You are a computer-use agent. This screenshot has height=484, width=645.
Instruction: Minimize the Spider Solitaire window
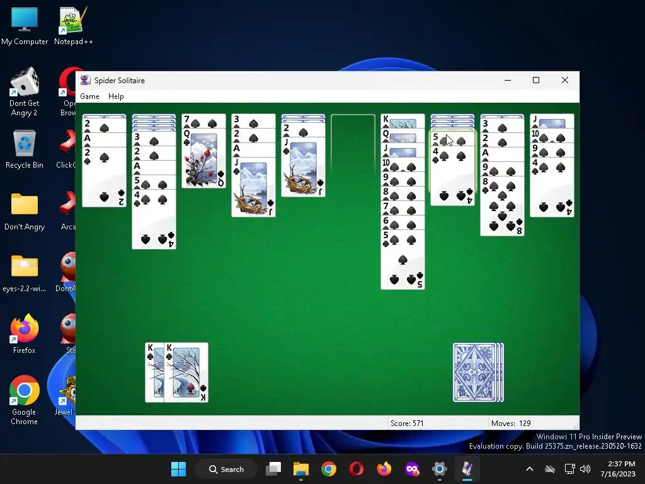[x=508, y=80]
